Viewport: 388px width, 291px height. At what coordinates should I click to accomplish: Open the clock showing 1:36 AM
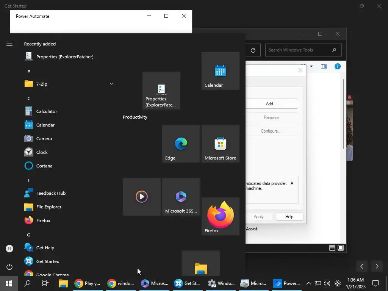[355, 283]
